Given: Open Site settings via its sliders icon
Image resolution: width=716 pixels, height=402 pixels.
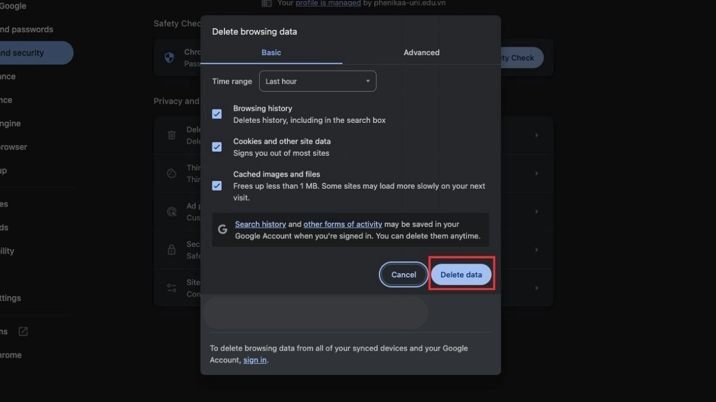Looking at the screenshot, I should coord(172,288).
